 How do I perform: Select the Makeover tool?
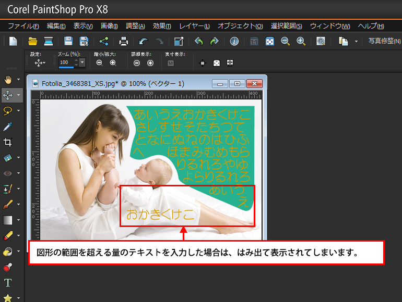tap(8, 189)
